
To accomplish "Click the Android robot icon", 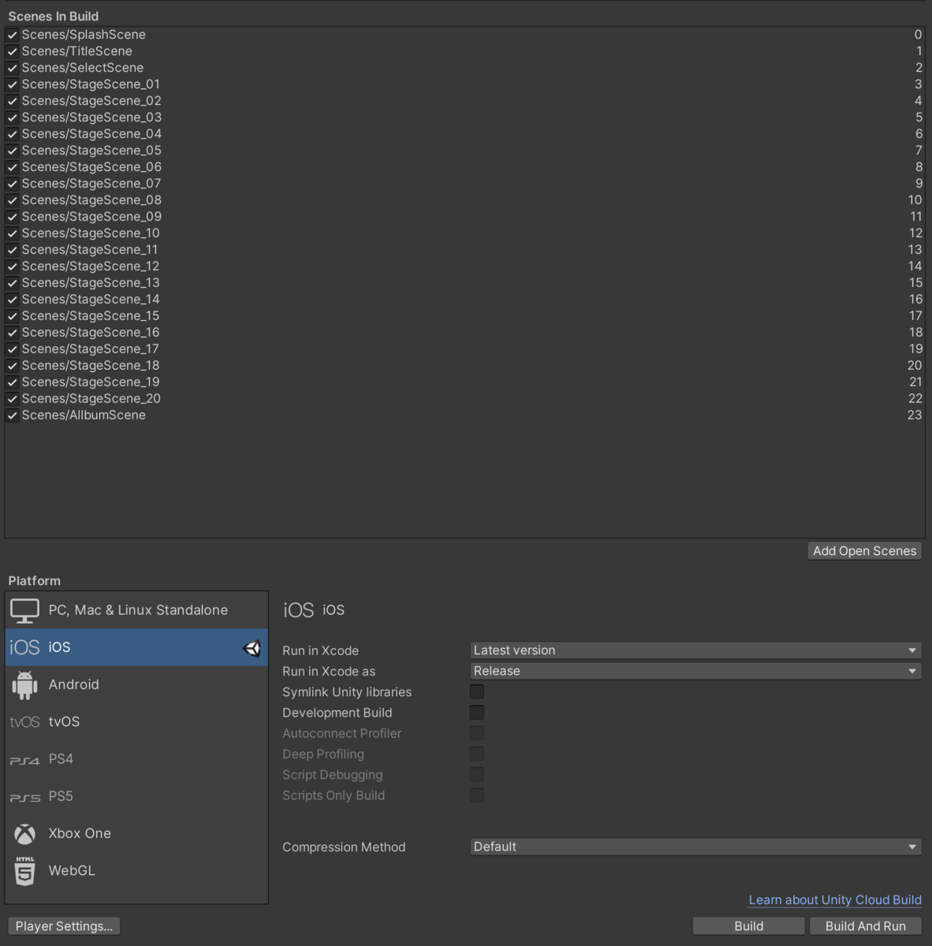I will click(24, 684).
